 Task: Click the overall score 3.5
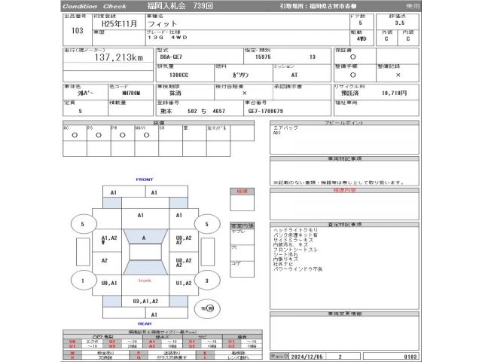[x=400, y=23]
